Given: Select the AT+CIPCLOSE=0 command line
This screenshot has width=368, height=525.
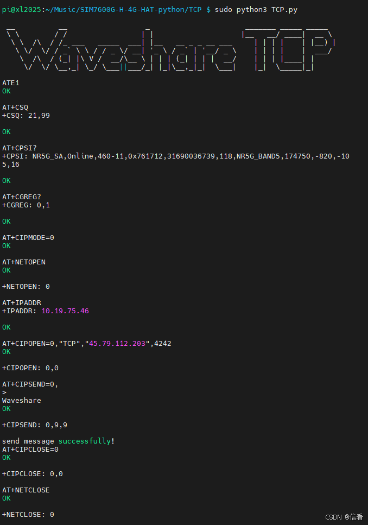Looking at the screenshot, I should [30, 450].
